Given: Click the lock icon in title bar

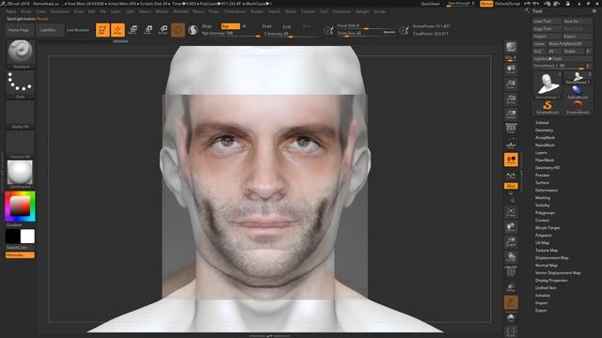Looking at the screenshot, I should coord(567,4).
